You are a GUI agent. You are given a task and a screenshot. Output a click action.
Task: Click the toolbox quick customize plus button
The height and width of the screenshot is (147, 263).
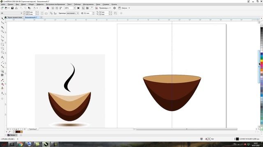[x=2, y=99]
